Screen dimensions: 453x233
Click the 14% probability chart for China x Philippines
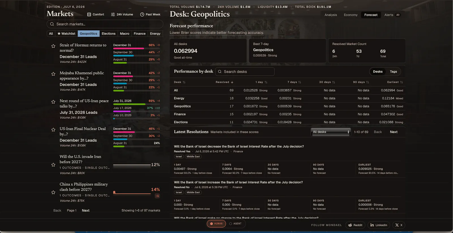coord(132,192)
